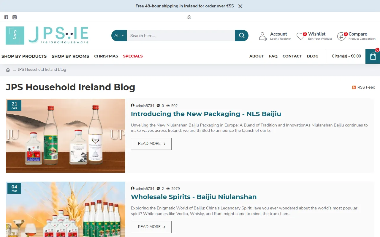Open the Shop By Rooms menu

tap(70, 56)
